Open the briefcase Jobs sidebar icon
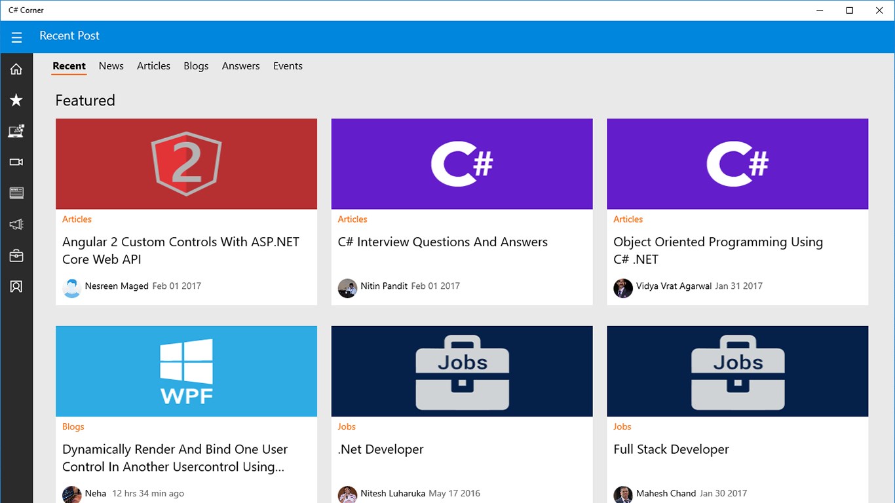This screenshot has height=503, width=895. coord(16,255)
